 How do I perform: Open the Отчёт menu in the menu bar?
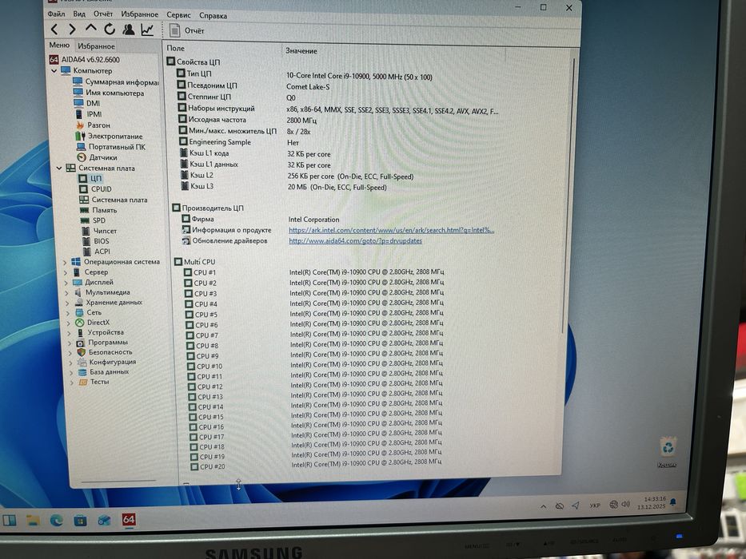click(x=103, y=14)
